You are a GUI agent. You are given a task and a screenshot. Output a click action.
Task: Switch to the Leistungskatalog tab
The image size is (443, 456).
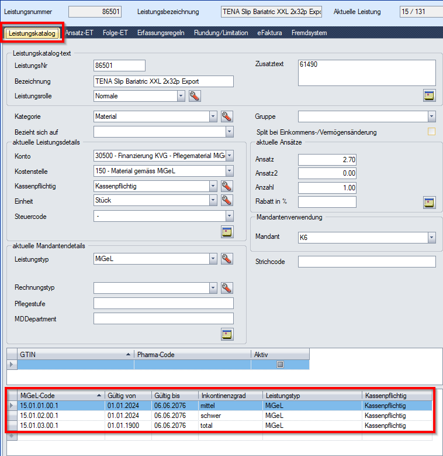tap(32, 33)
